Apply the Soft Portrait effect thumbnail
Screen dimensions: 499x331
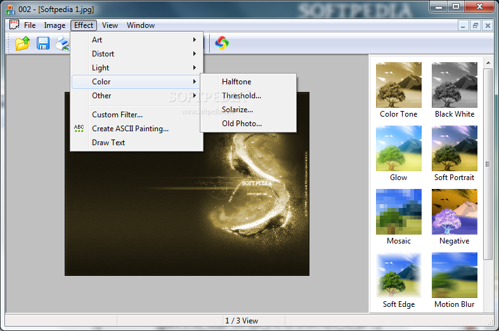coord(455,148)
